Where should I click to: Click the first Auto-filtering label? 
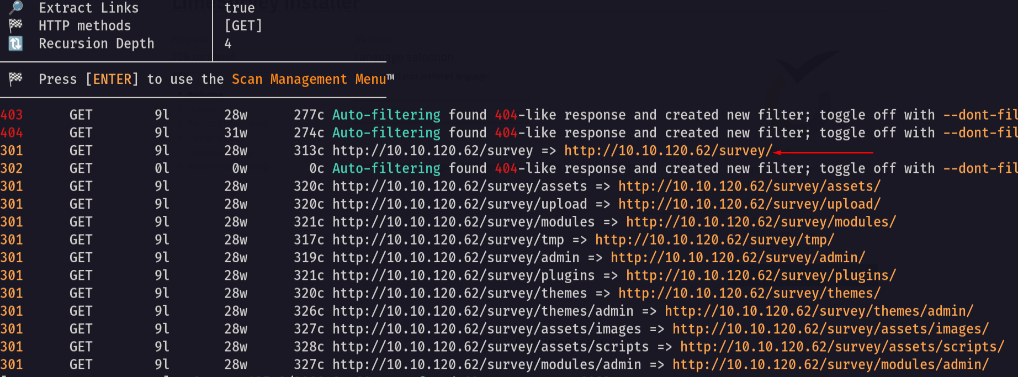pos(386,115)
